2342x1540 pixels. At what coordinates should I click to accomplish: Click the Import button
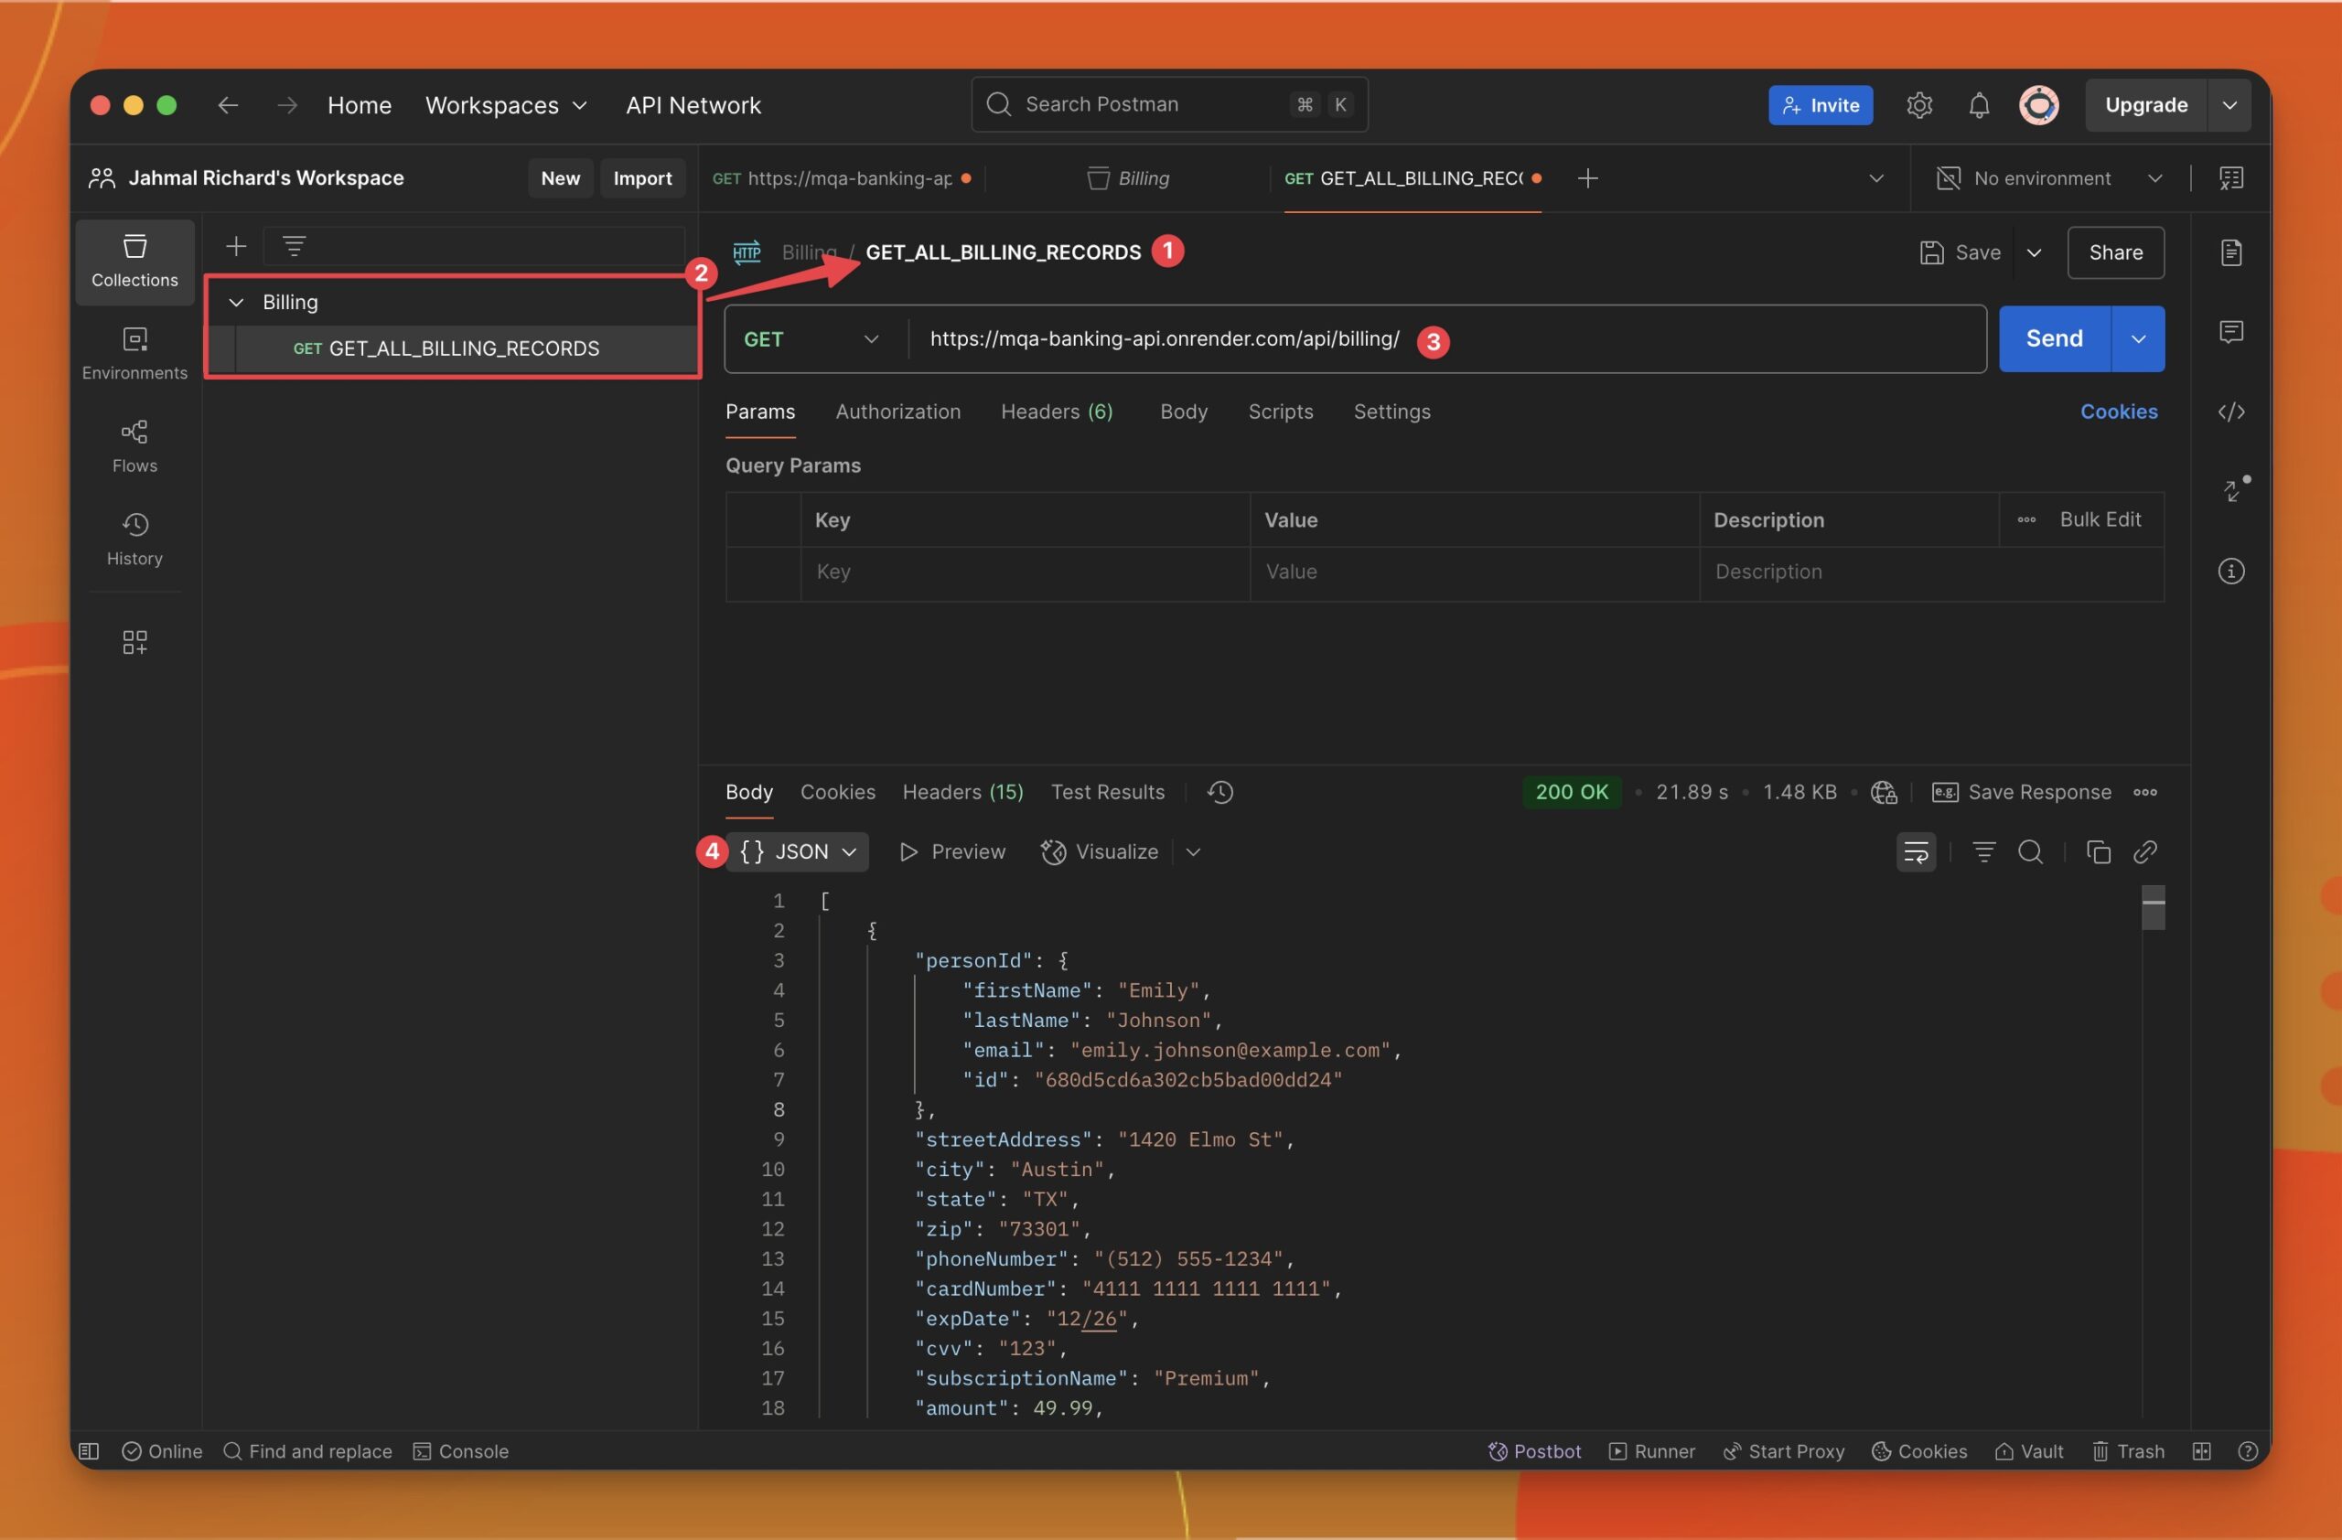[641, 178]
